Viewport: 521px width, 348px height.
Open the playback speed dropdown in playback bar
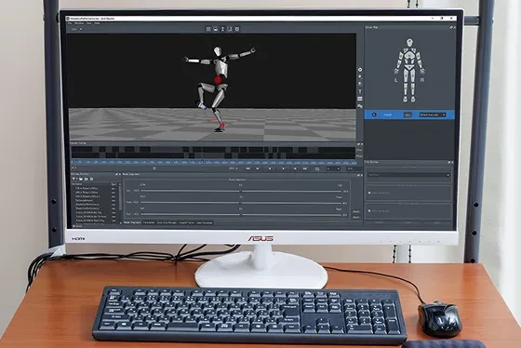[333, 168]
